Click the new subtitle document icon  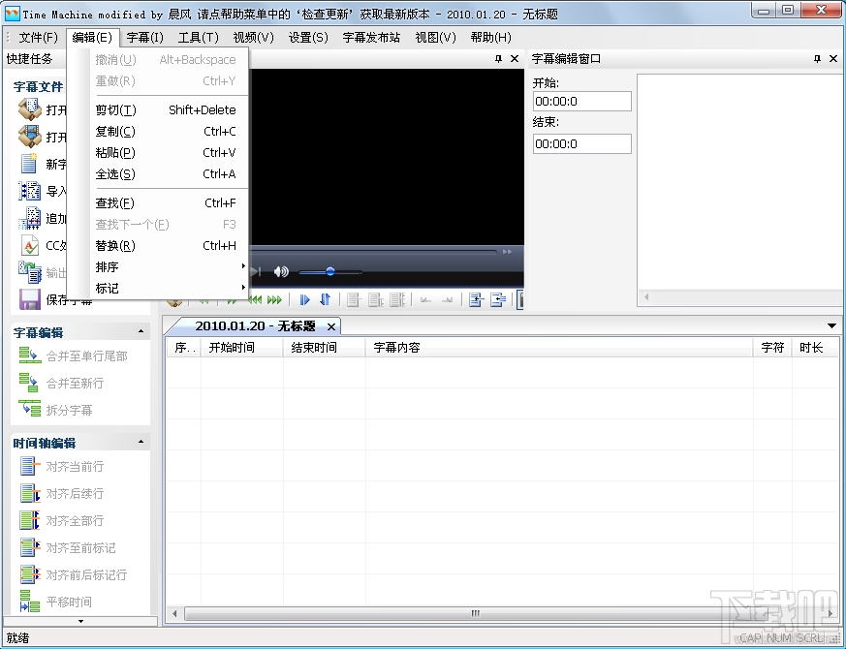(x=29, y=164)
